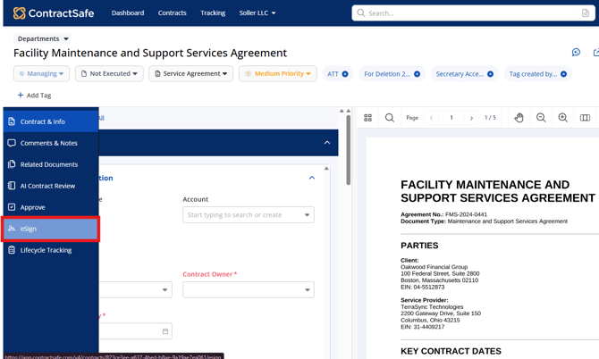Click the ATT tag label
599x359 pixels.
click(333, 74)
